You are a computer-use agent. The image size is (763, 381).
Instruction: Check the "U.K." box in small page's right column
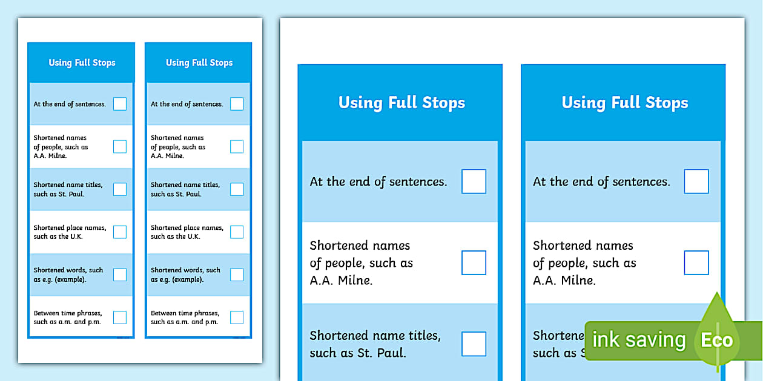coord(237,232)
